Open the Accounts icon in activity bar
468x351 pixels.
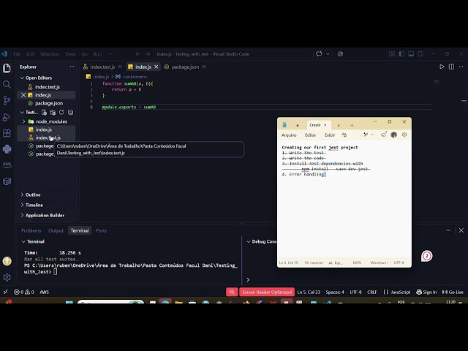point(7,261)
